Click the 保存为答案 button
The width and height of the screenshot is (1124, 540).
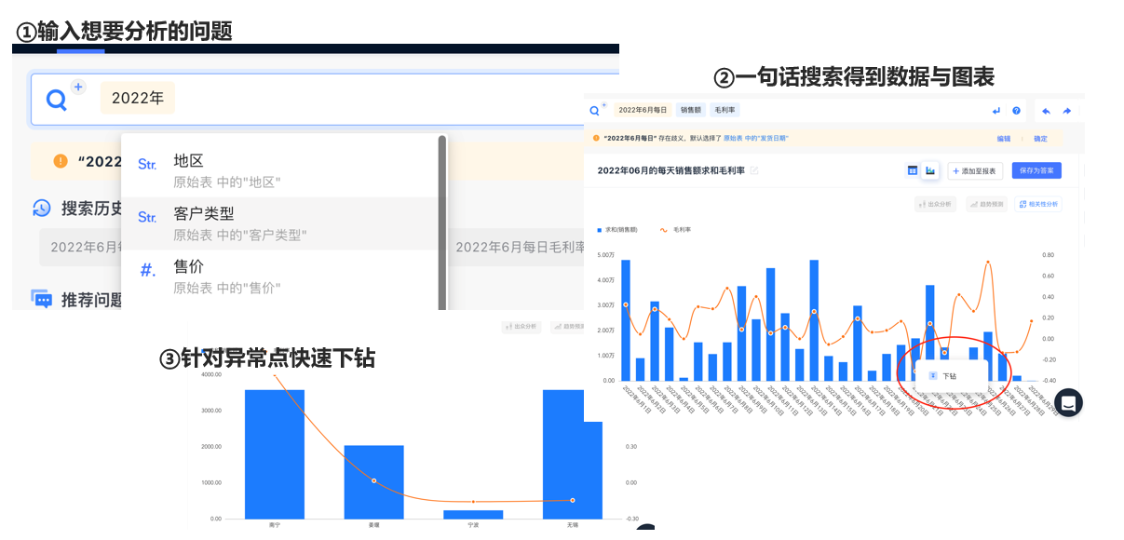pyautogui.click(x=1036, y=170)
